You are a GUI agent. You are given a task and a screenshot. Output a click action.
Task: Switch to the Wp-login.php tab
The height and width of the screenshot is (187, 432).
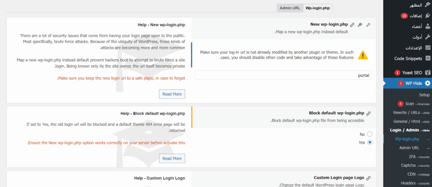click(318, 8)
